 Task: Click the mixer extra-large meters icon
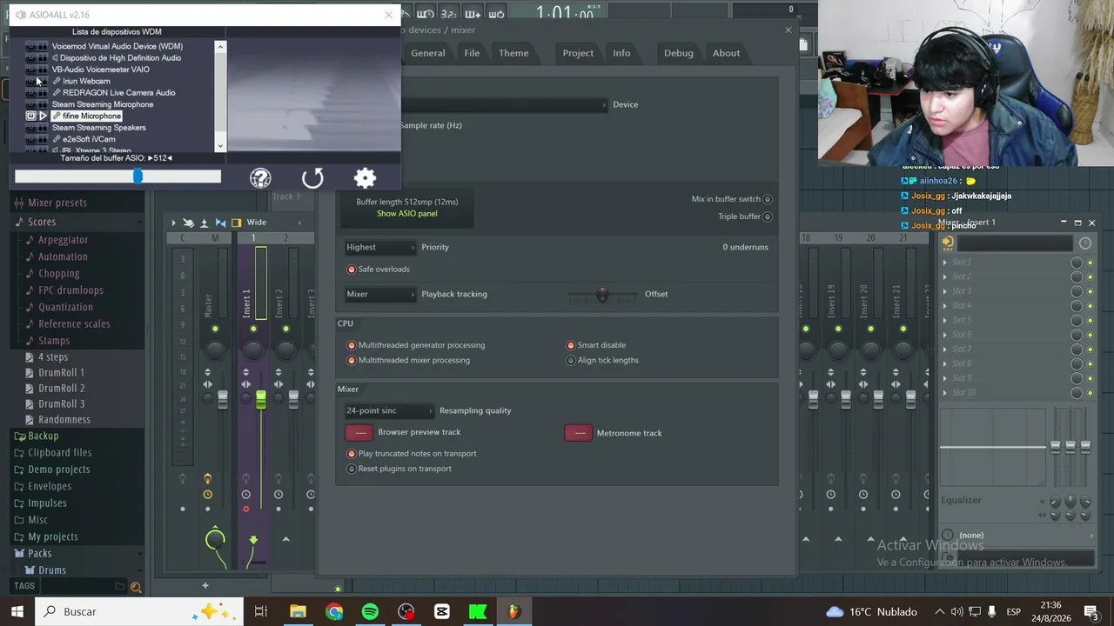pyautogui.click(x=205, y=223)
